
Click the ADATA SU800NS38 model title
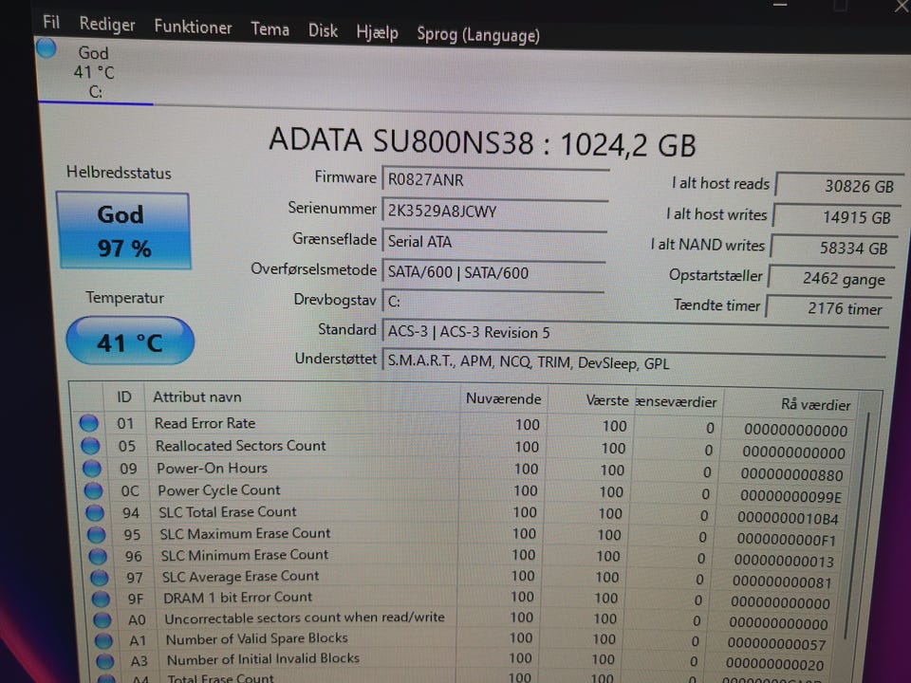pos(482,143)
